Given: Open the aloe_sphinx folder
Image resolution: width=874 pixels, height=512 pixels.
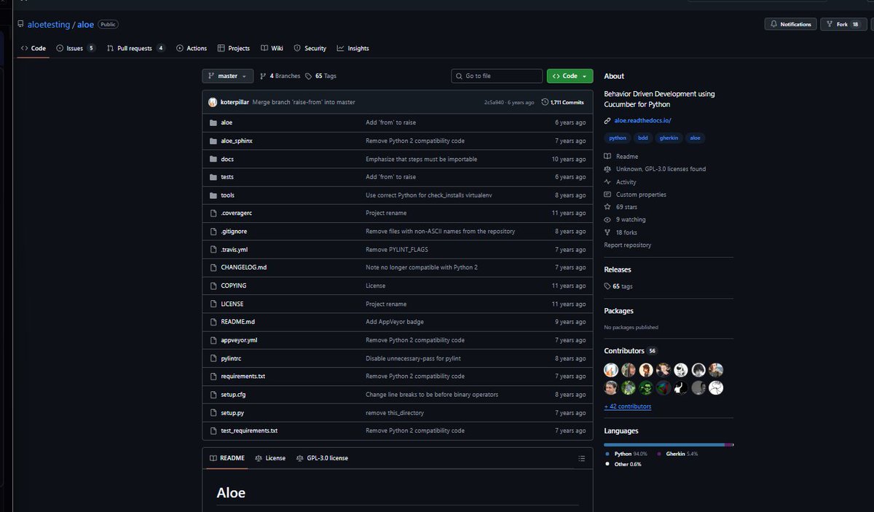Looking at the screenshot, I should click(x=236, y=141).
